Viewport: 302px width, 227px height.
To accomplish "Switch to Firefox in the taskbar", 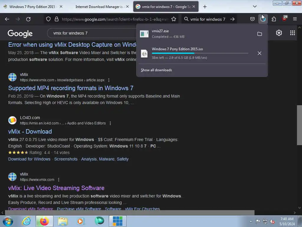I will pyautogui.click(x=45, y=221).
